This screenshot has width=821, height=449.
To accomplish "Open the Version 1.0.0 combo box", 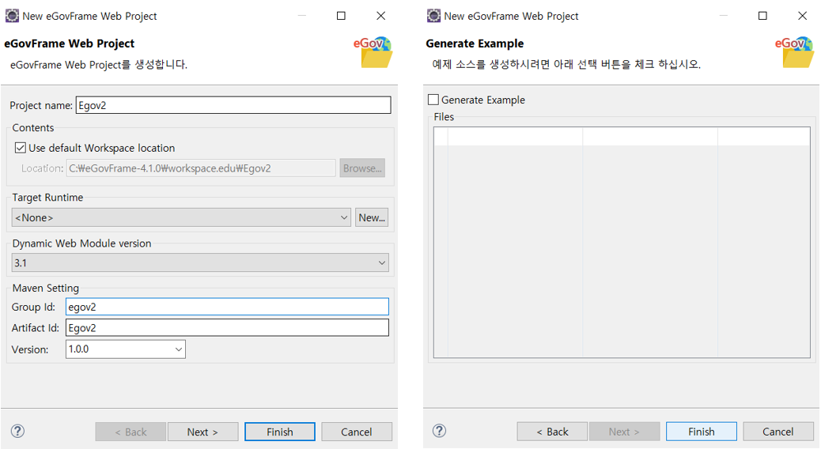I will tap(126, 349).
